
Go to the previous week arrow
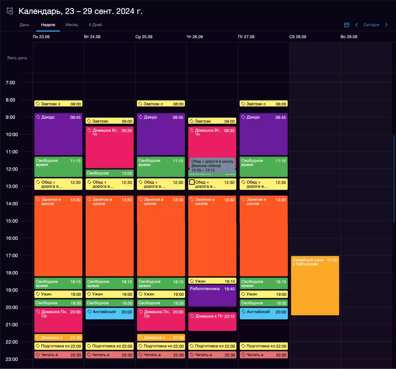click(356, 25)
